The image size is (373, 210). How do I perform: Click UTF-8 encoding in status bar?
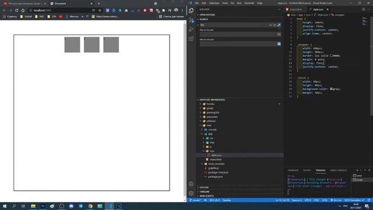click(308, 200)
